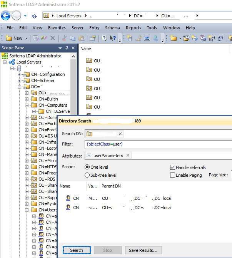
Task: Click the Properties toolbar icon
Action: pyautogui.click(x=93, y=38)
